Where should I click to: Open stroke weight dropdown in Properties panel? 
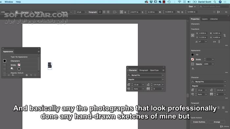click(x=213, y=59)
